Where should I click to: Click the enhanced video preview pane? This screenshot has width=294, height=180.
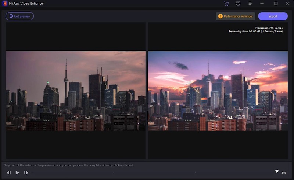[218, 91]
